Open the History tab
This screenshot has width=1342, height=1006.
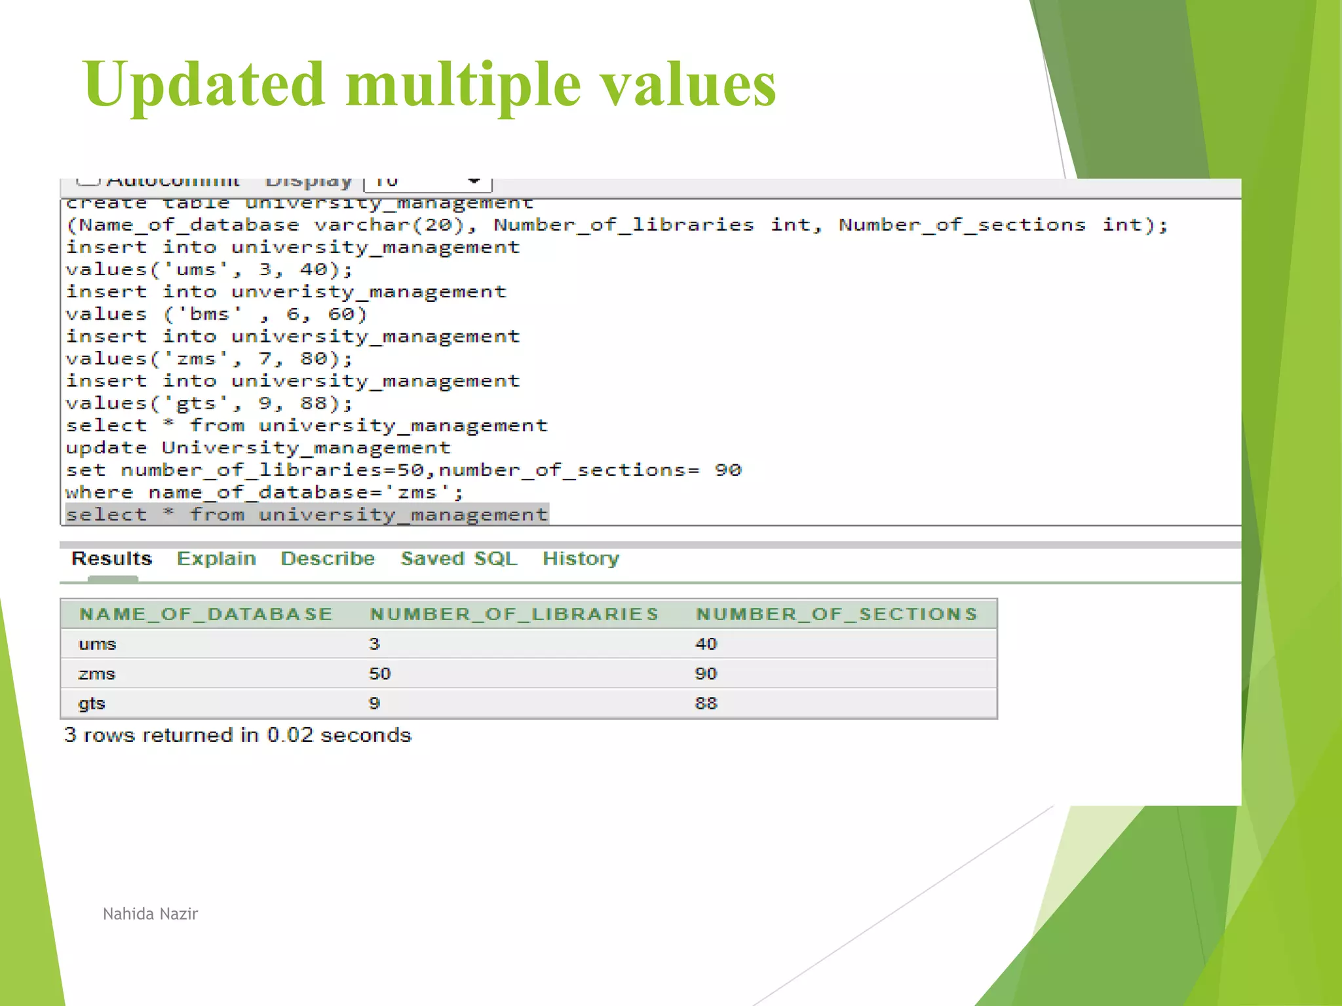(581, 559)
